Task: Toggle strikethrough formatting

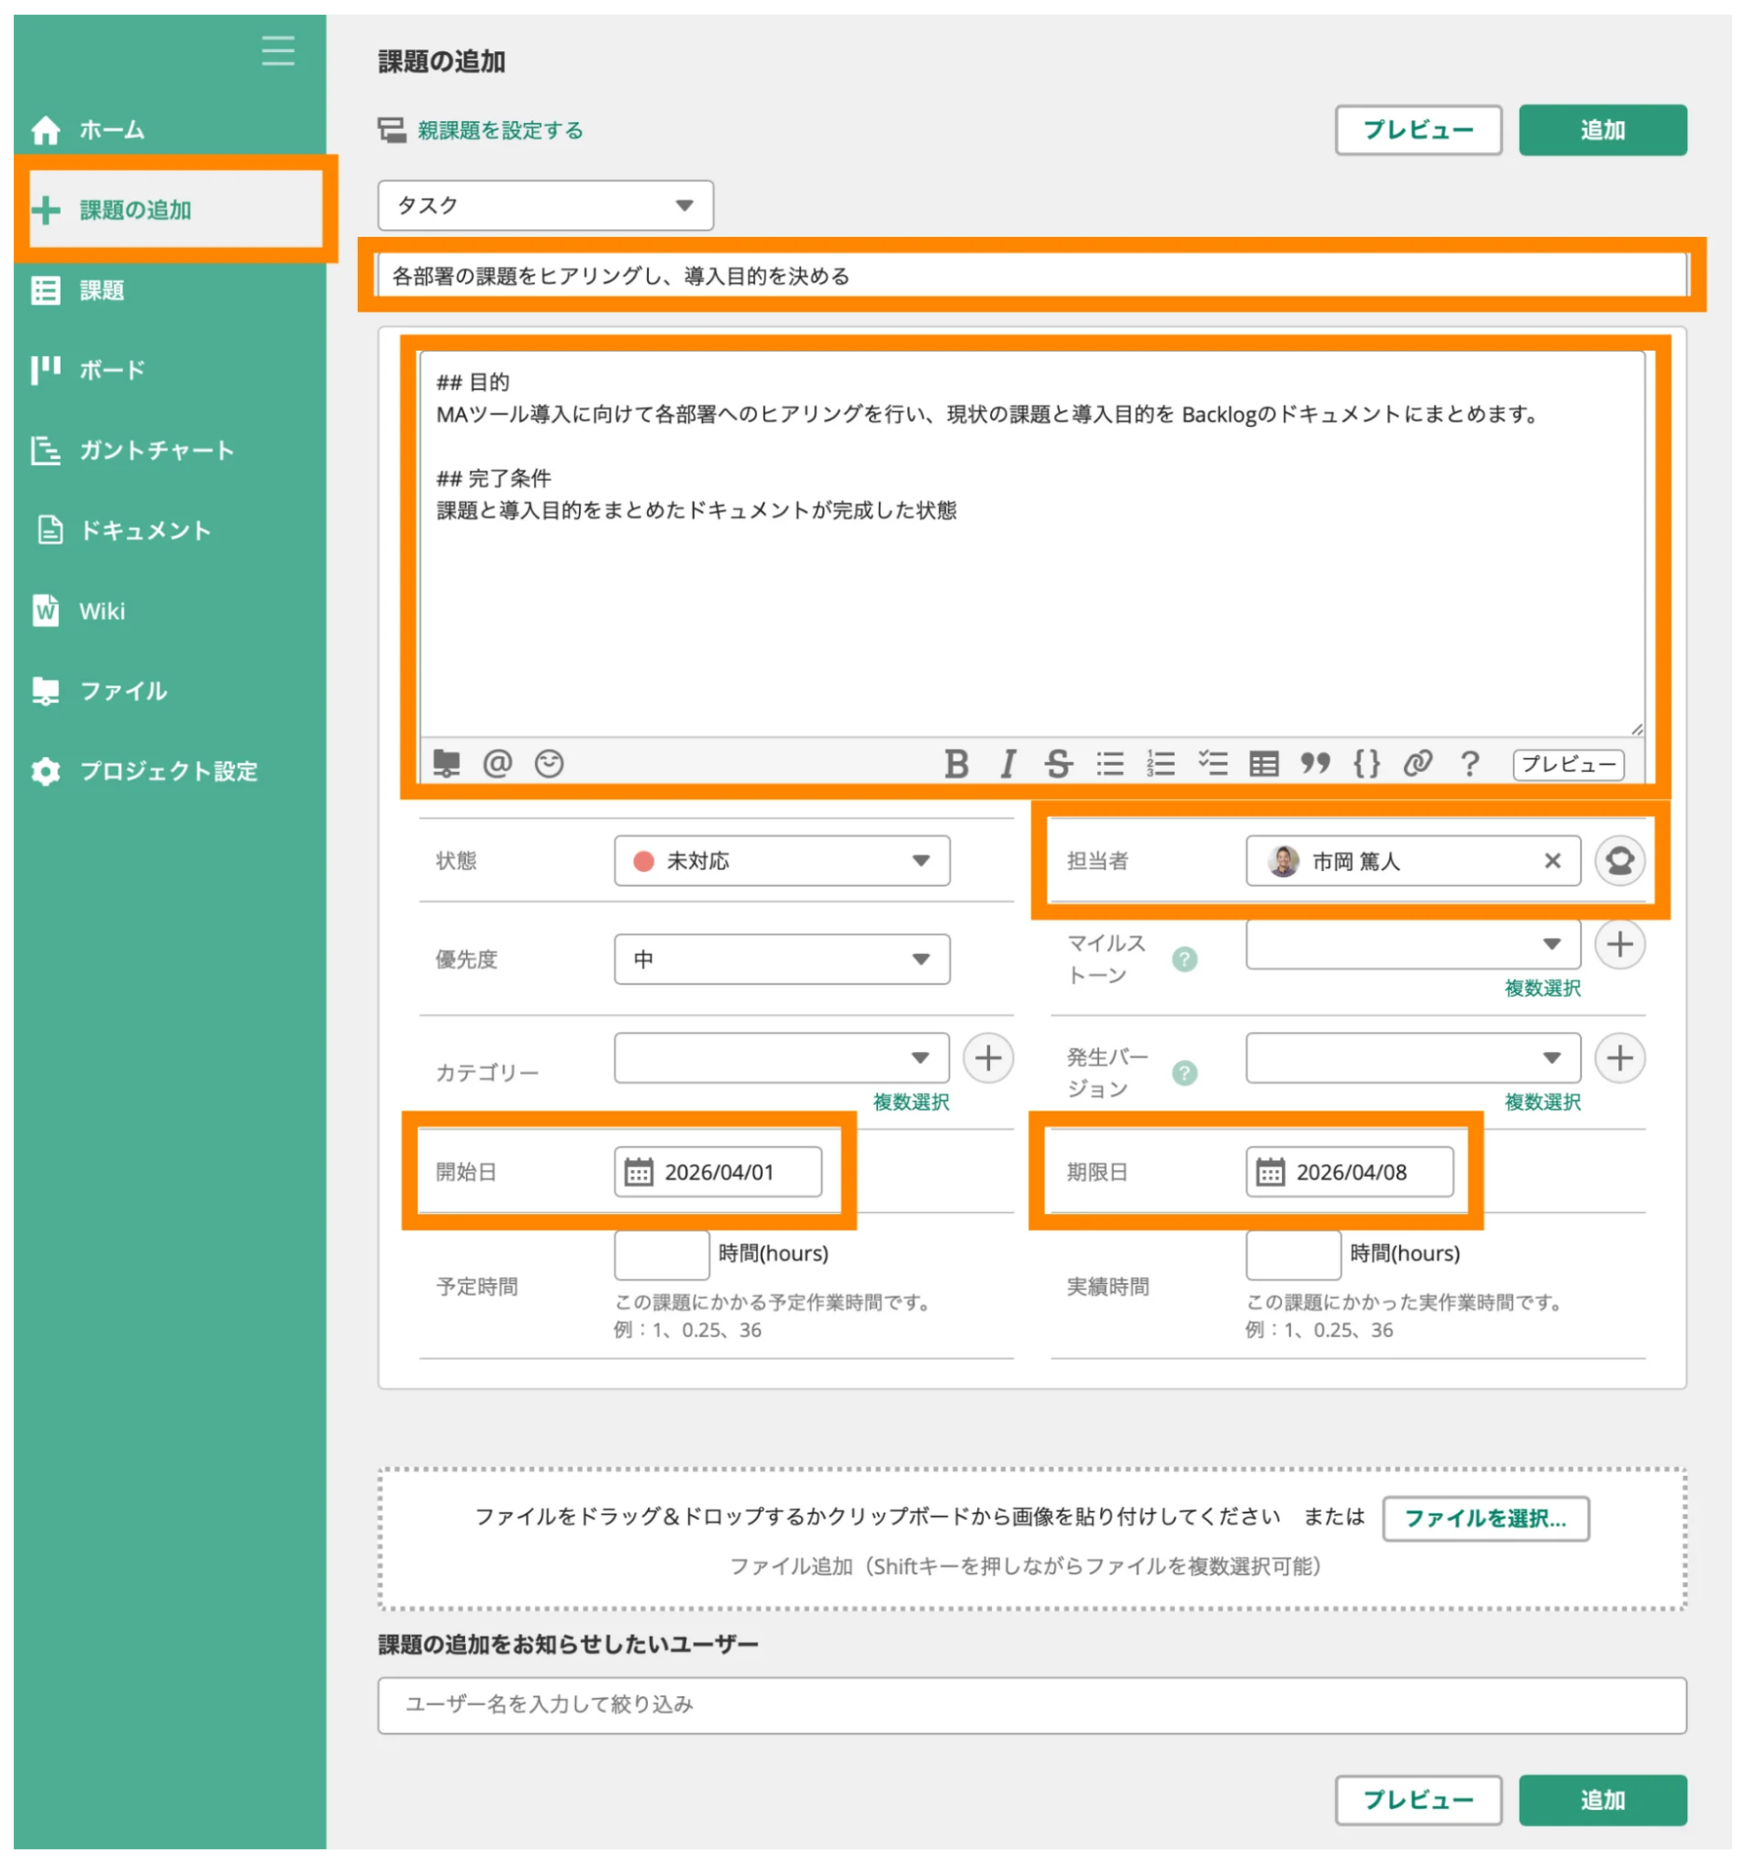Action: [x=1059, y=765]
